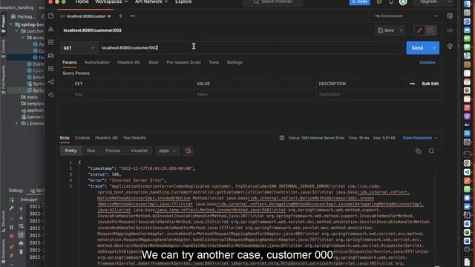
Task: Switch response view to Preview
Action: point(113,151)
